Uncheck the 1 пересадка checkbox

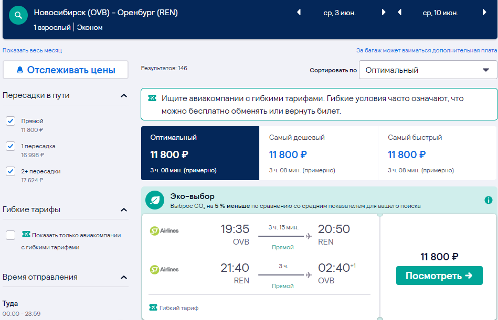(10, 146)
